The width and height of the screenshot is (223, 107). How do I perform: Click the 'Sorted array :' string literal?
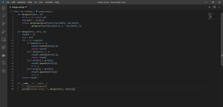(39, 89)
